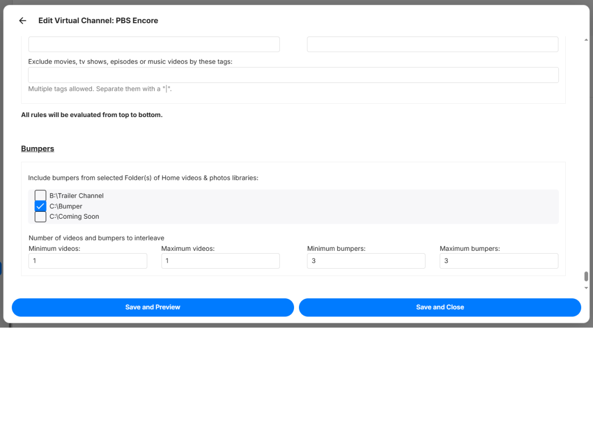Screen dimensions: 593x439
Task: Click the vertical scrollbar thumb
Action: coord(586,276)
